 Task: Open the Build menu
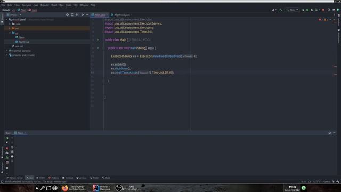click(54, 5)
